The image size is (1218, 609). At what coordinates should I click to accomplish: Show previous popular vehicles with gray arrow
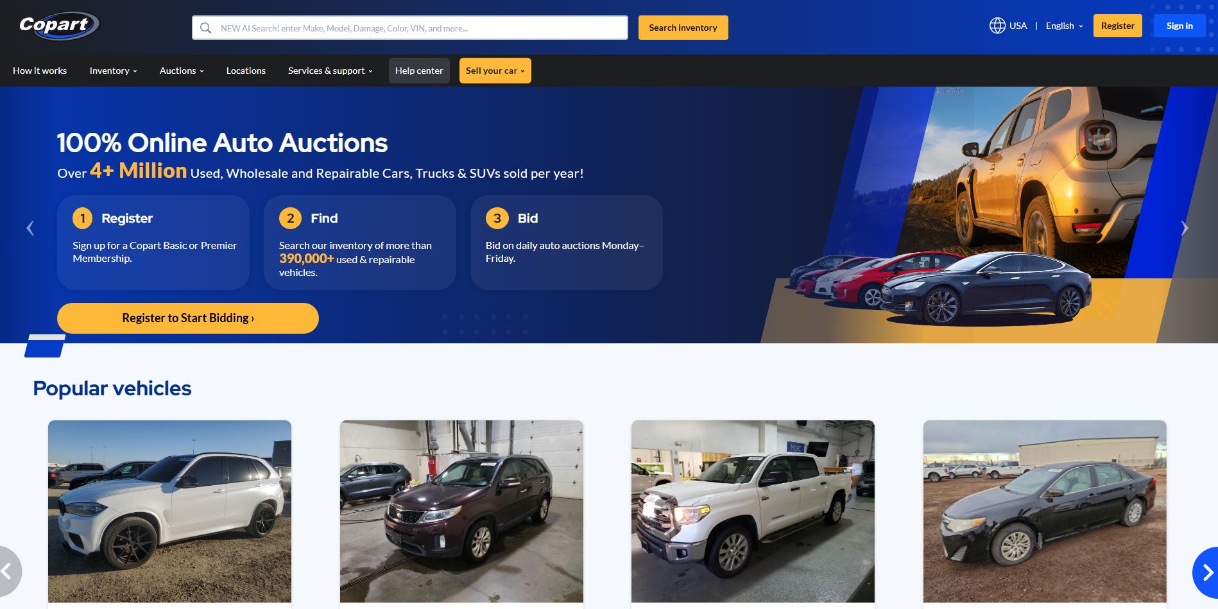click(x=10, y=571)
